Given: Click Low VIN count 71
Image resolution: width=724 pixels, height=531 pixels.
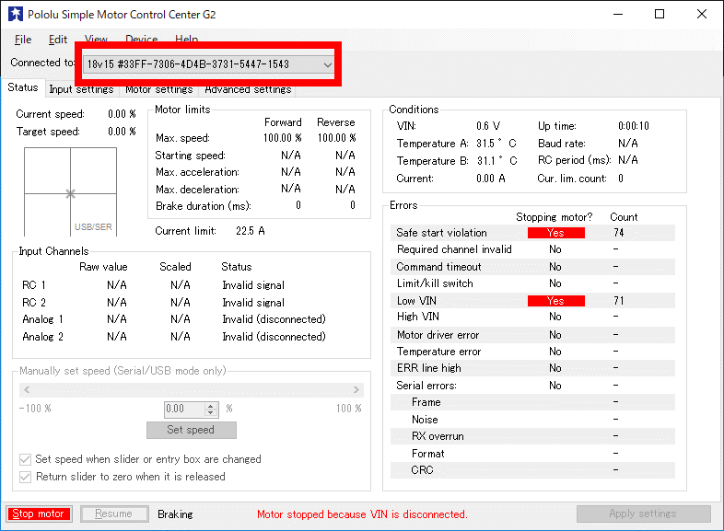Looking at the screenshot, I should tap(619, 301).
